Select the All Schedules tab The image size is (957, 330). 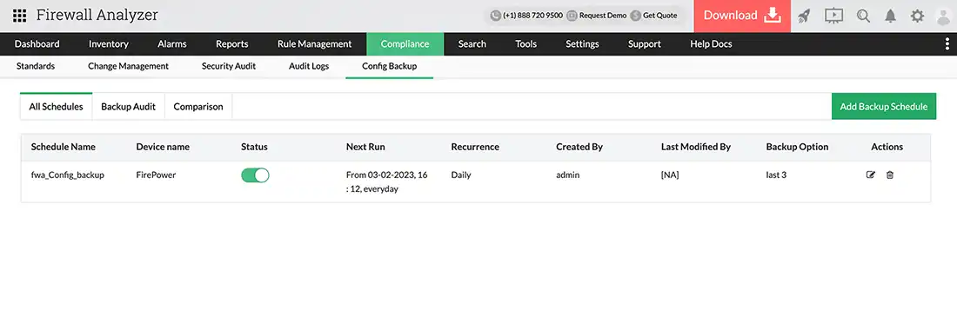point(57,107)
